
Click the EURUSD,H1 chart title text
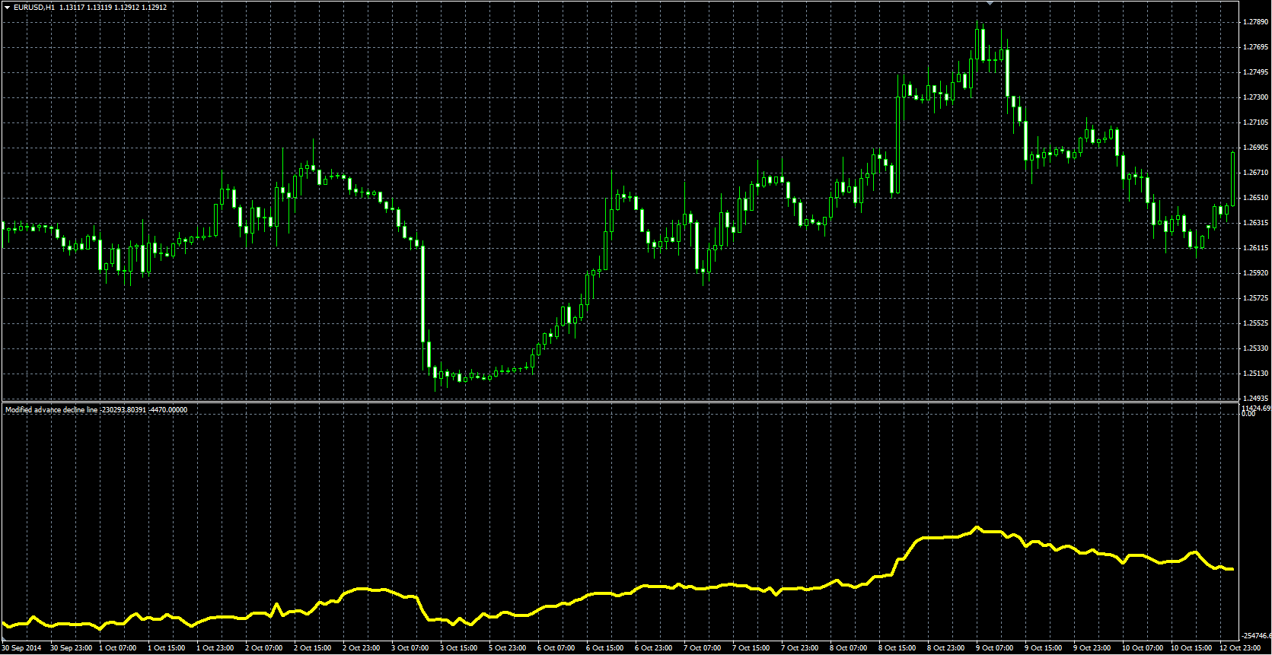[34, 7]
